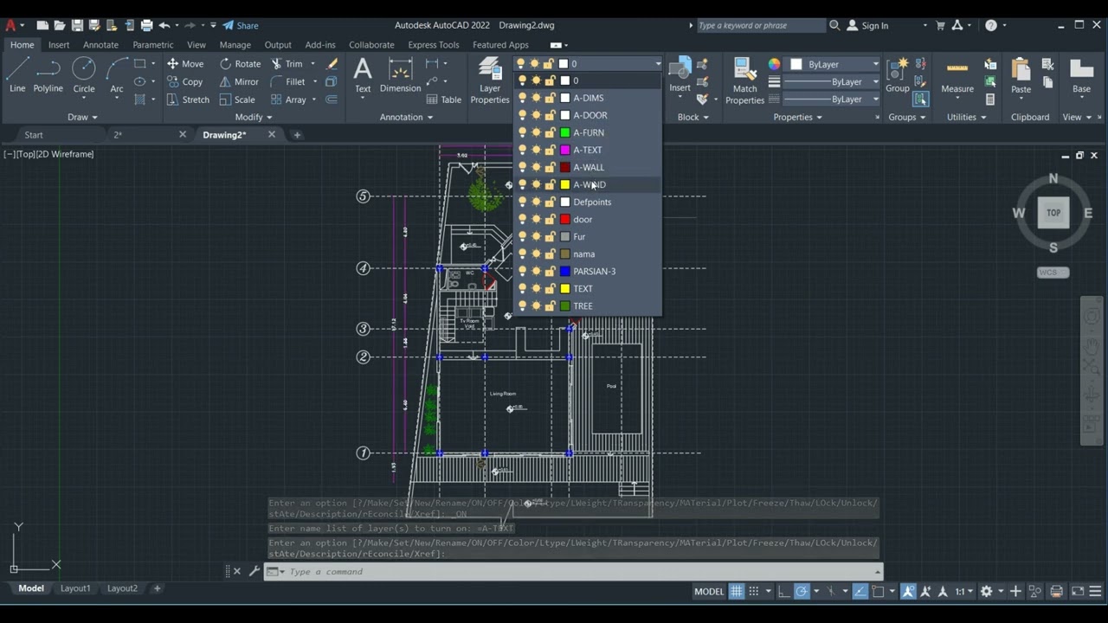Open the Insert ribbon tab

tap(59, 45)
